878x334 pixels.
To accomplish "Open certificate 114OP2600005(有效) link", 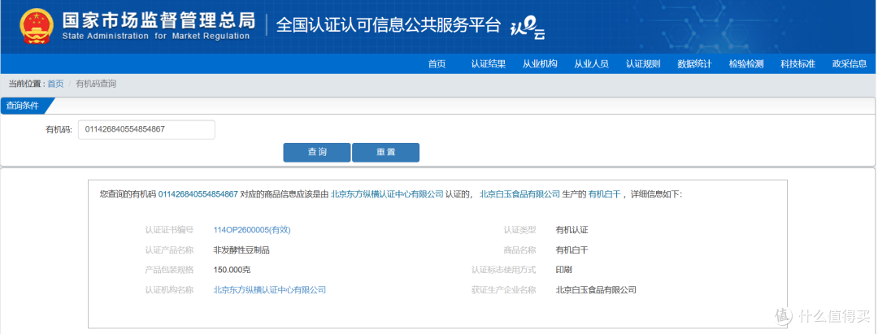I will click(252, 230).
